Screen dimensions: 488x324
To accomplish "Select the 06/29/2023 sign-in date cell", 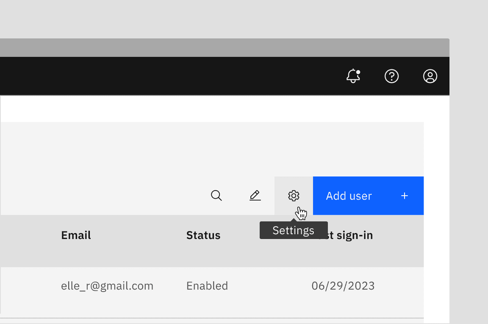I will tap(343, 286).
